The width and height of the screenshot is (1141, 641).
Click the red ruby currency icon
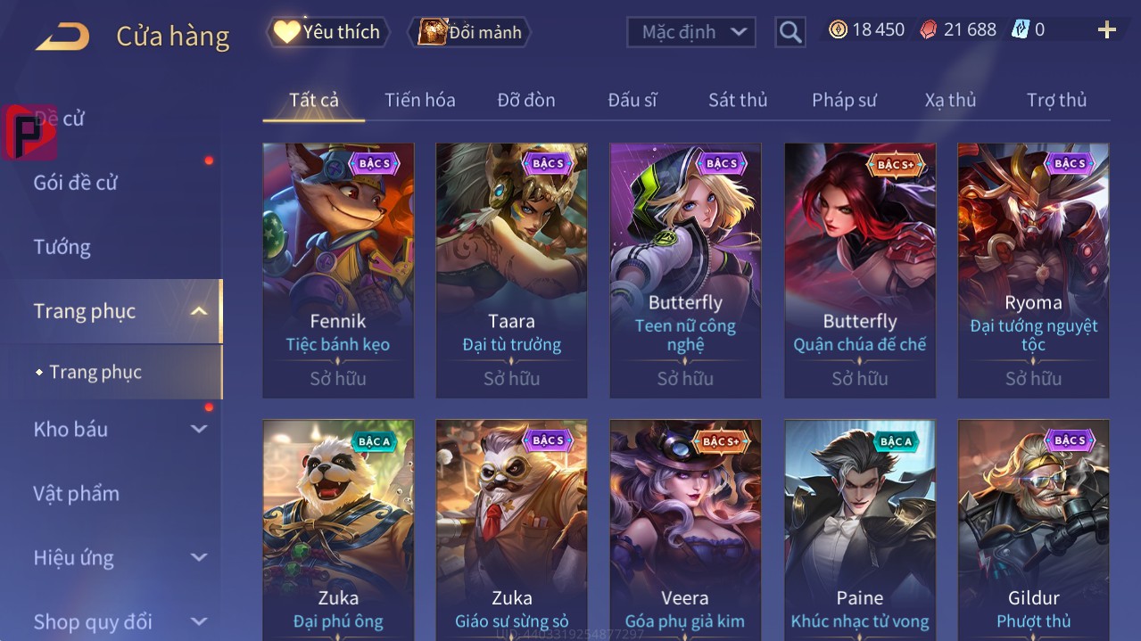[929, 29]
